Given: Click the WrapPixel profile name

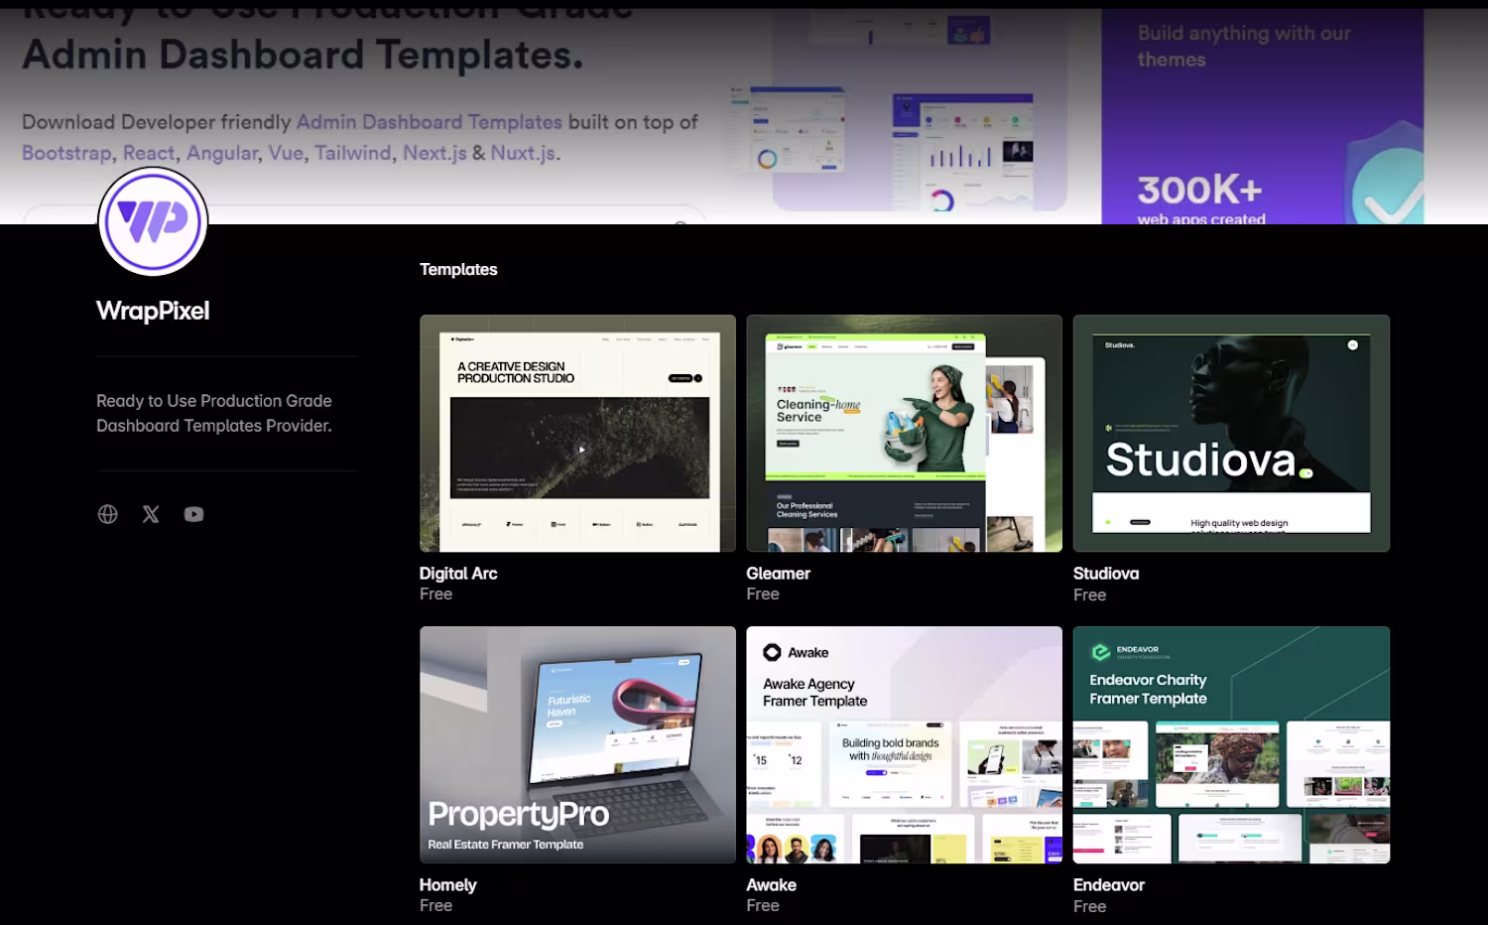Looking at the screenshot, I should (x=153, y=311).
